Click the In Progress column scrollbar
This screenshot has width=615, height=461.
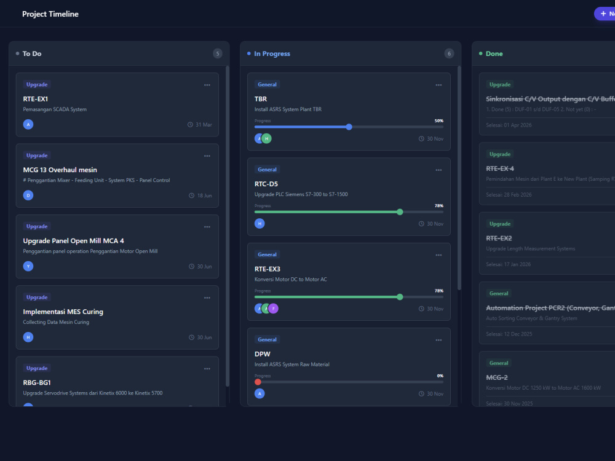pyautogui.click(x=459, y=178)
